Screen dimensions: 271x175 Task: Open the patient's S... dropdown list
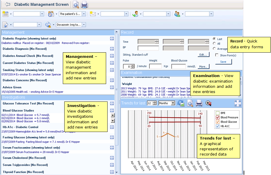[84, 14]
